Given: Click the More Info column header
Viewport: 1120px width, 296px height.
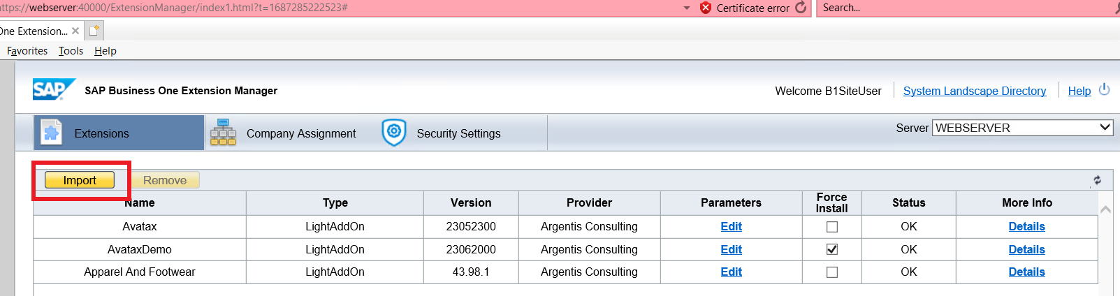Looking at the screenshot, I should pyautogui.click(x=1026, y=202).
